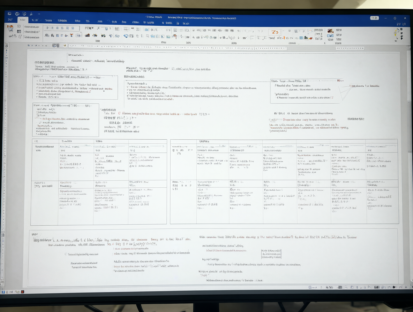Close the document window
This screenshot has width=413, height=312.
pos(405,18)
